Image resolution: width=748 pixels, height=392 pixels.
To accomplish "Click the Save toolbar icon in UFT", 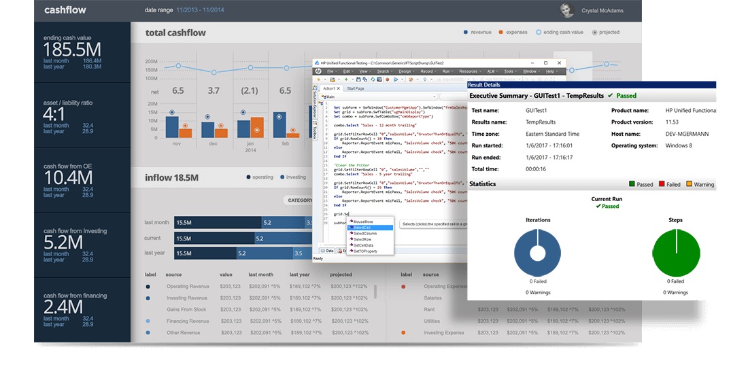I will (358, 79).
